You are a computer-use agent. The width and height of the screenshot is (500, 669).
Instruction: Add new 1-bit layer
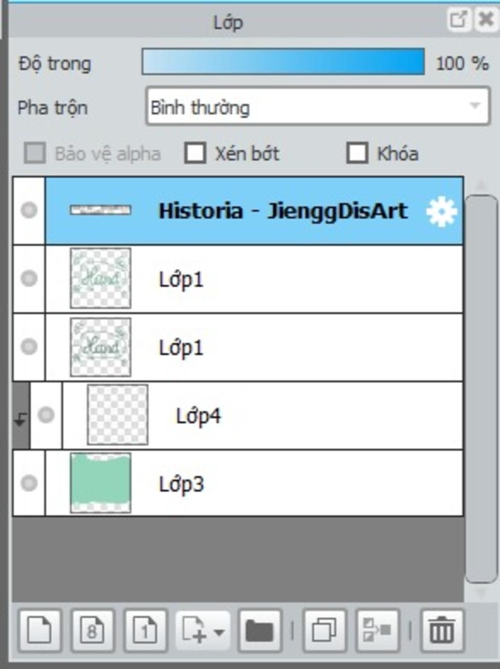[x=145, y=630]
